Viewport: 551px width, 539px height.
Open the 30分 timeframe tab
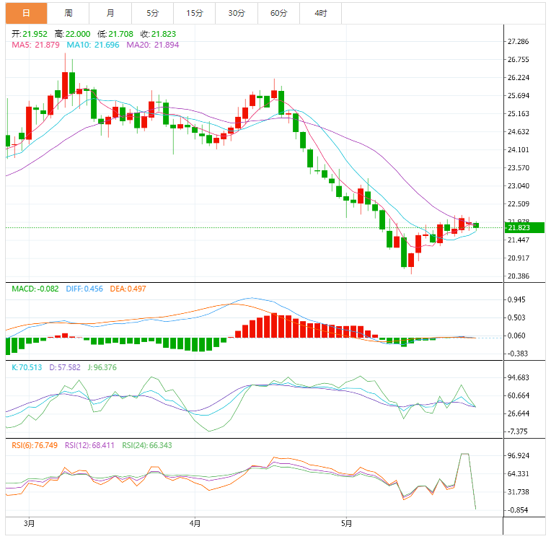tap(237, 14)
